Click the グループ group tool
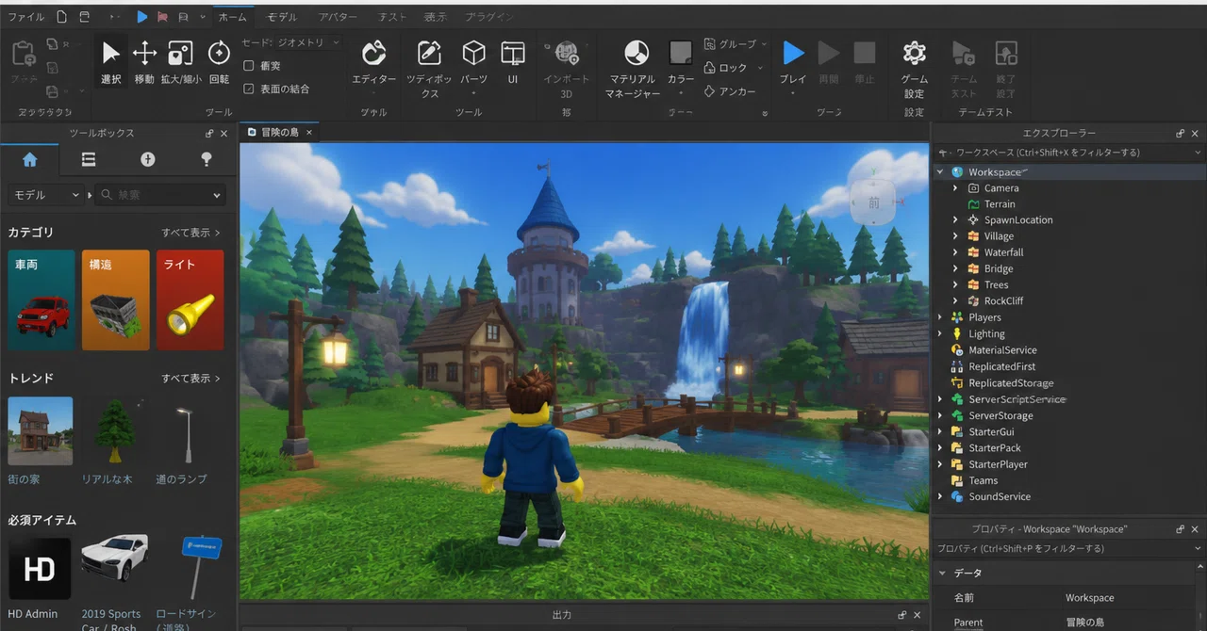Viewport: 1207px width, 631px height. tap(730, 44)
